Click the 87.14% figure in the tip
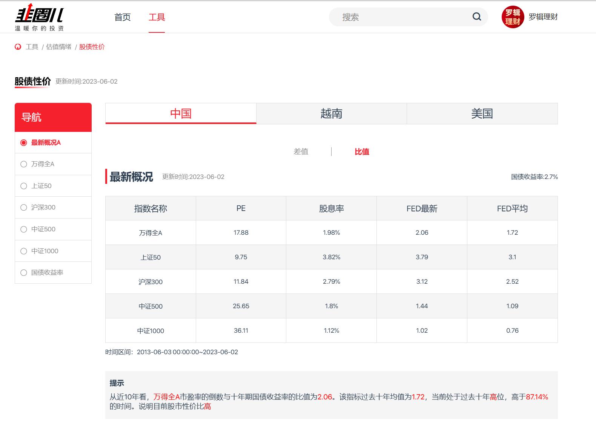596x422 pixels. coord(537,397)
